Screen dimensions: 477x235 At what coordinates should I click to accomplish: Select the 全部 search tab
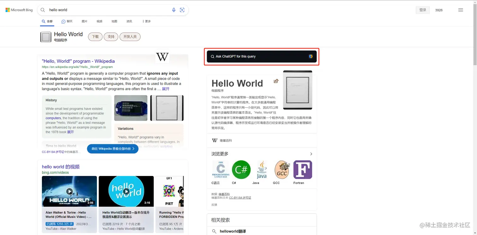pyautogui.click(x=47, y=21)
